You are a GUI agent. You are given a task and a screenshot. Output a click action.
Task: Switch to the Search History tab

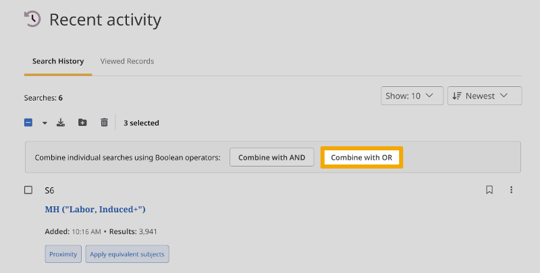58,61
